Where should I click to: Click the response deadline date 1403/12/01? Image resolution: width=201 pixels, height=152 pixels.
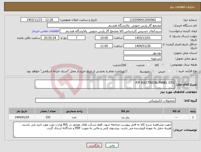pyautogui.click(x=143, y=38)
